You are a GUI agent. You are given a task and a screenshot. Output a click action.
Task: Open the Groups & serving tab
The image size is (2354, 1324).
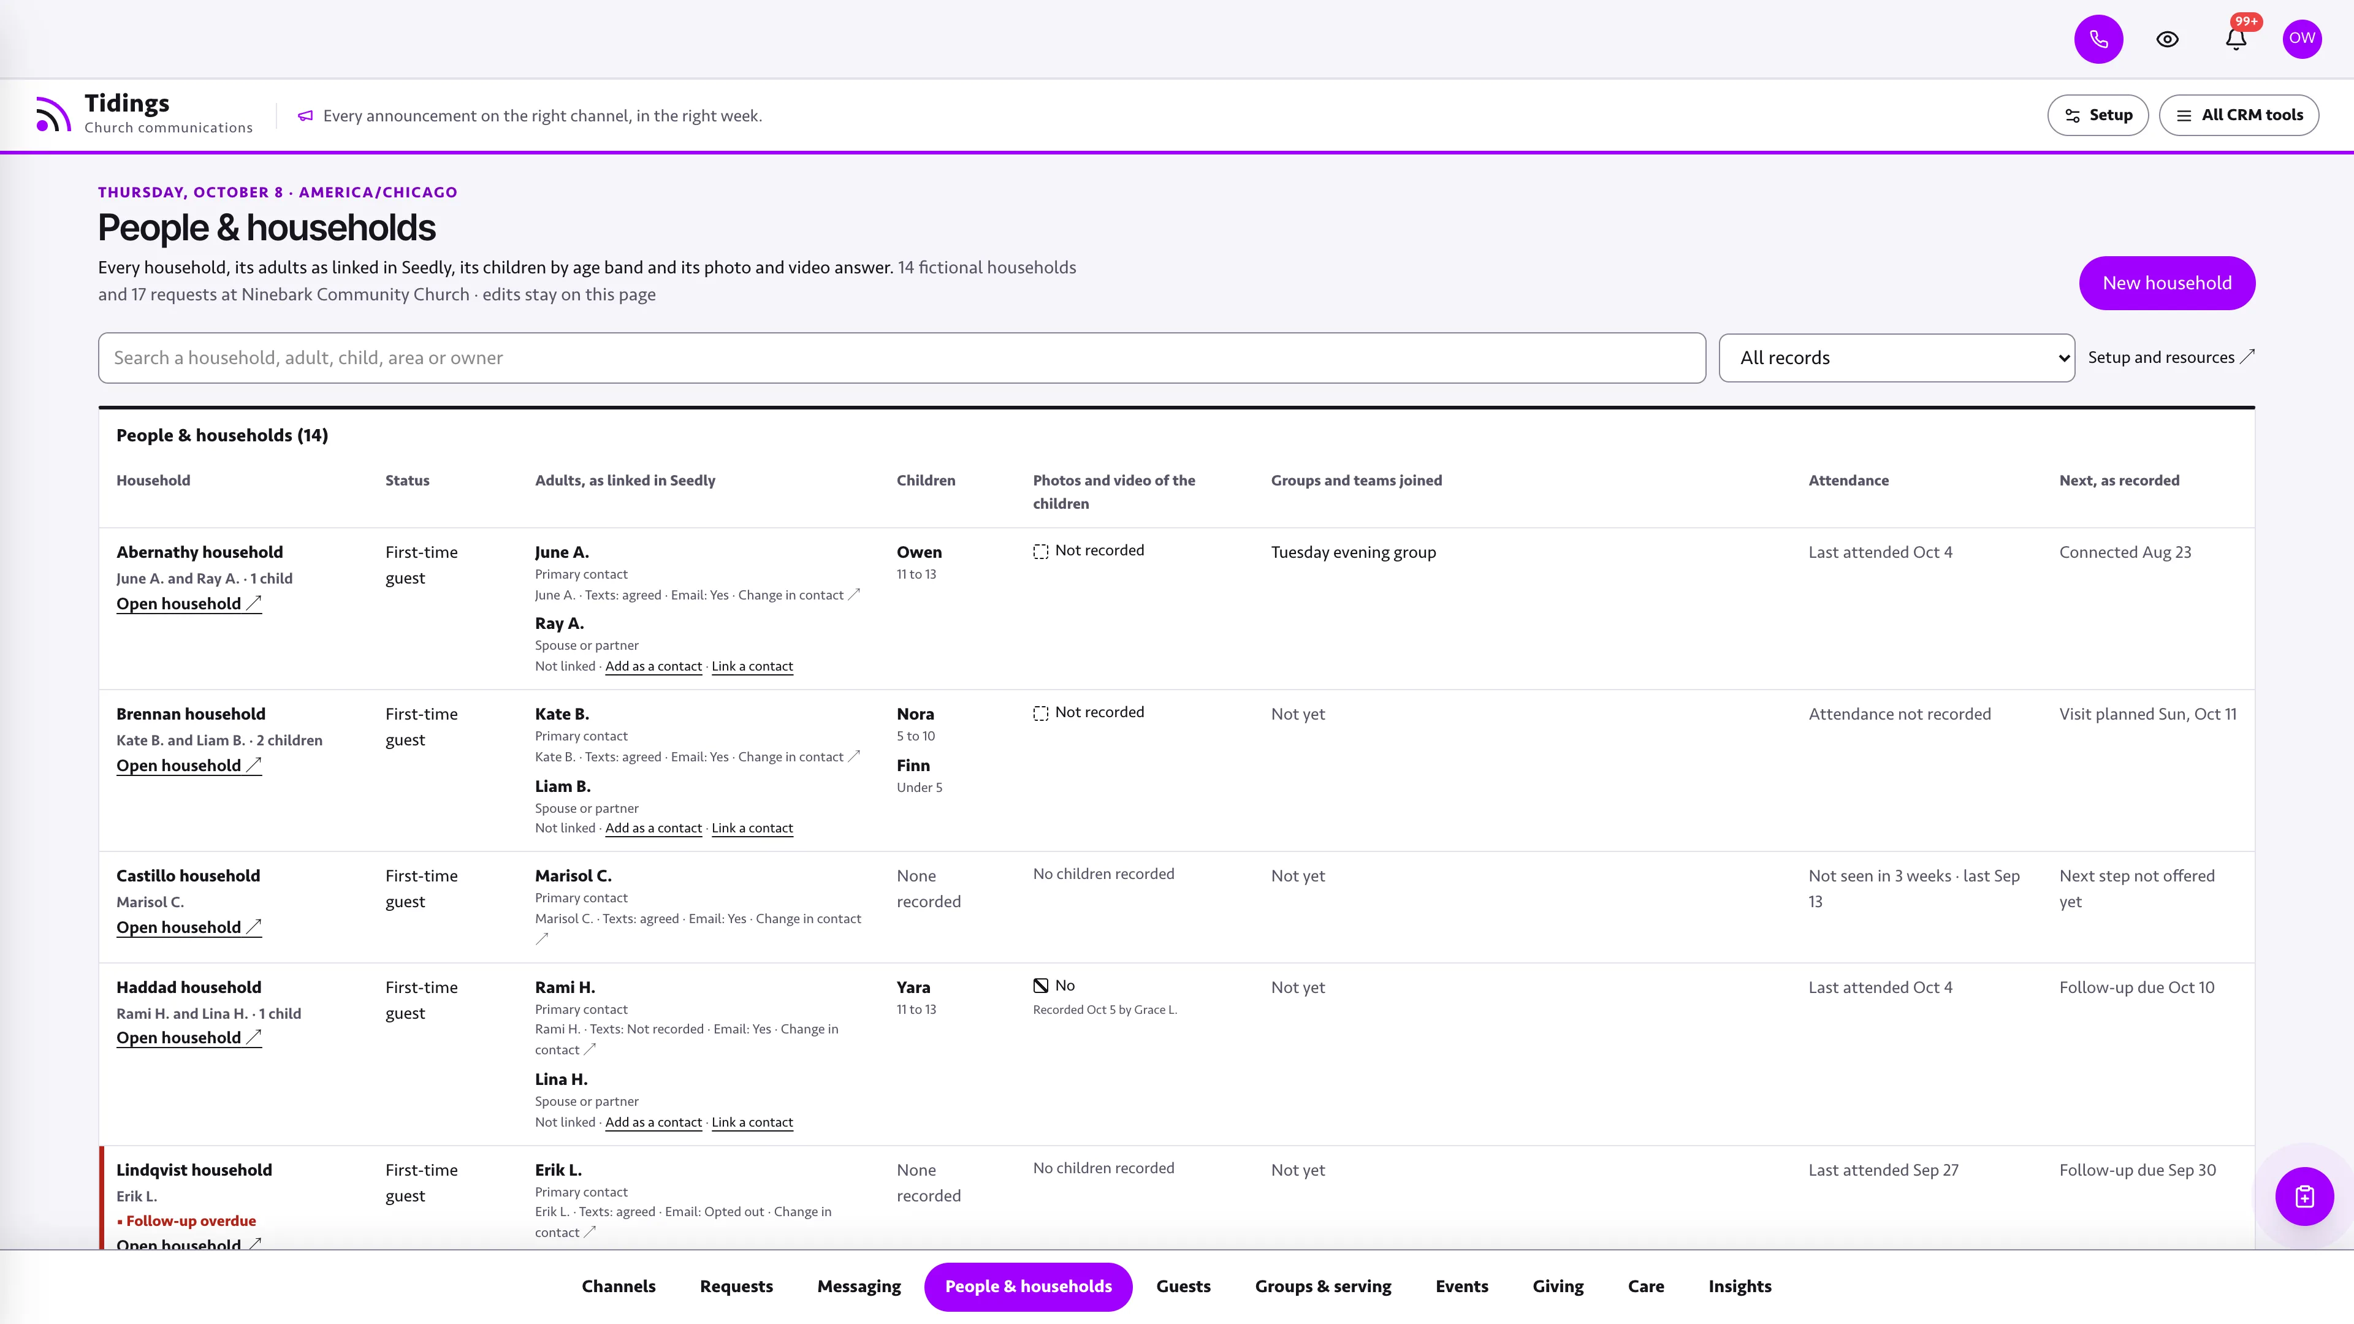point(1324,1287)
